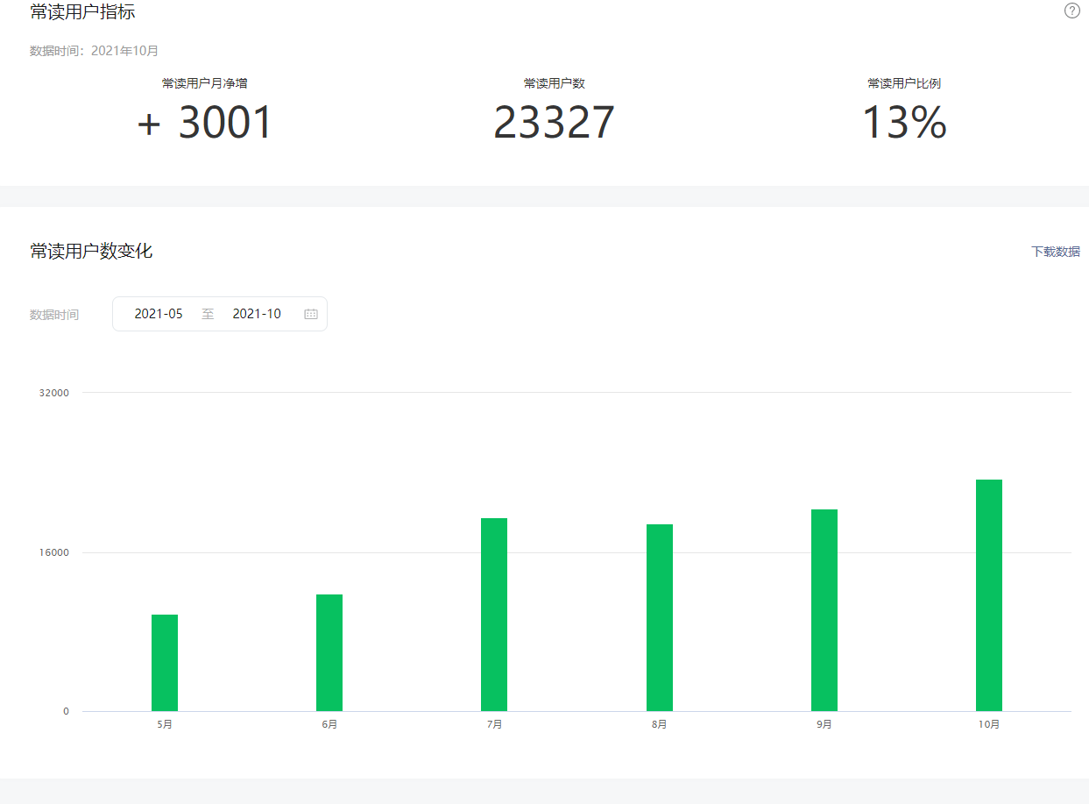Image resolution: width=1089 pixels, height=804 pixels.
Task: Select the 10月 bar in chart
Action: [x=989, y=595]
